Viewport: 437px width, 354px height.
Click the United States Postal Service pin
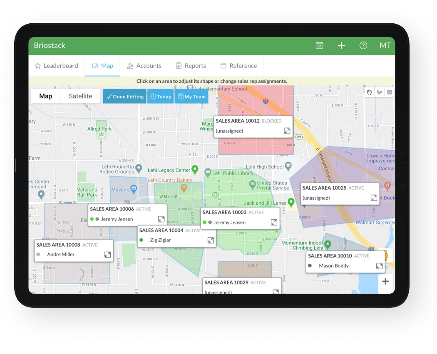(252, 184)
